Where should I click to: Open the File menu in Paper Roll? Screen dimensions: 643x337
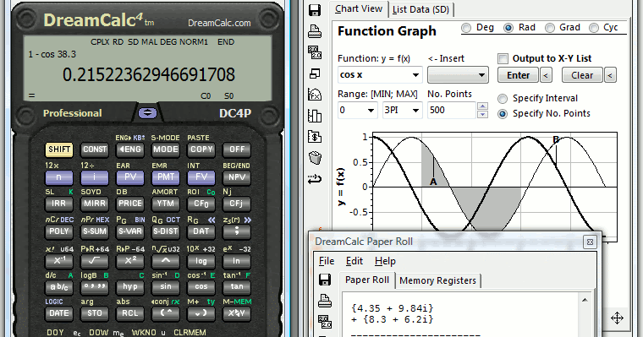pos(327,261)
